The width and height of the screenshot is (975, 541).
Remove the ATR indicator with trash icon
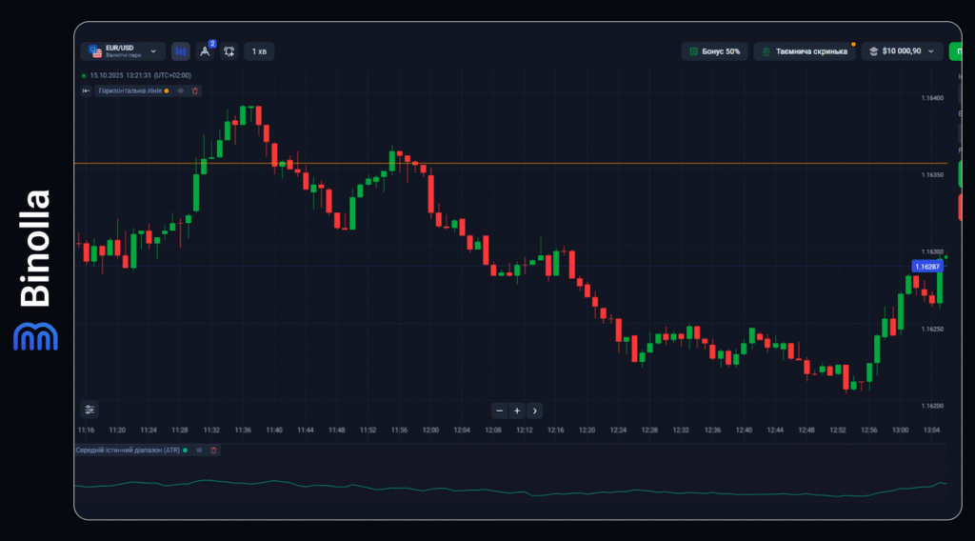click(213, 450)
